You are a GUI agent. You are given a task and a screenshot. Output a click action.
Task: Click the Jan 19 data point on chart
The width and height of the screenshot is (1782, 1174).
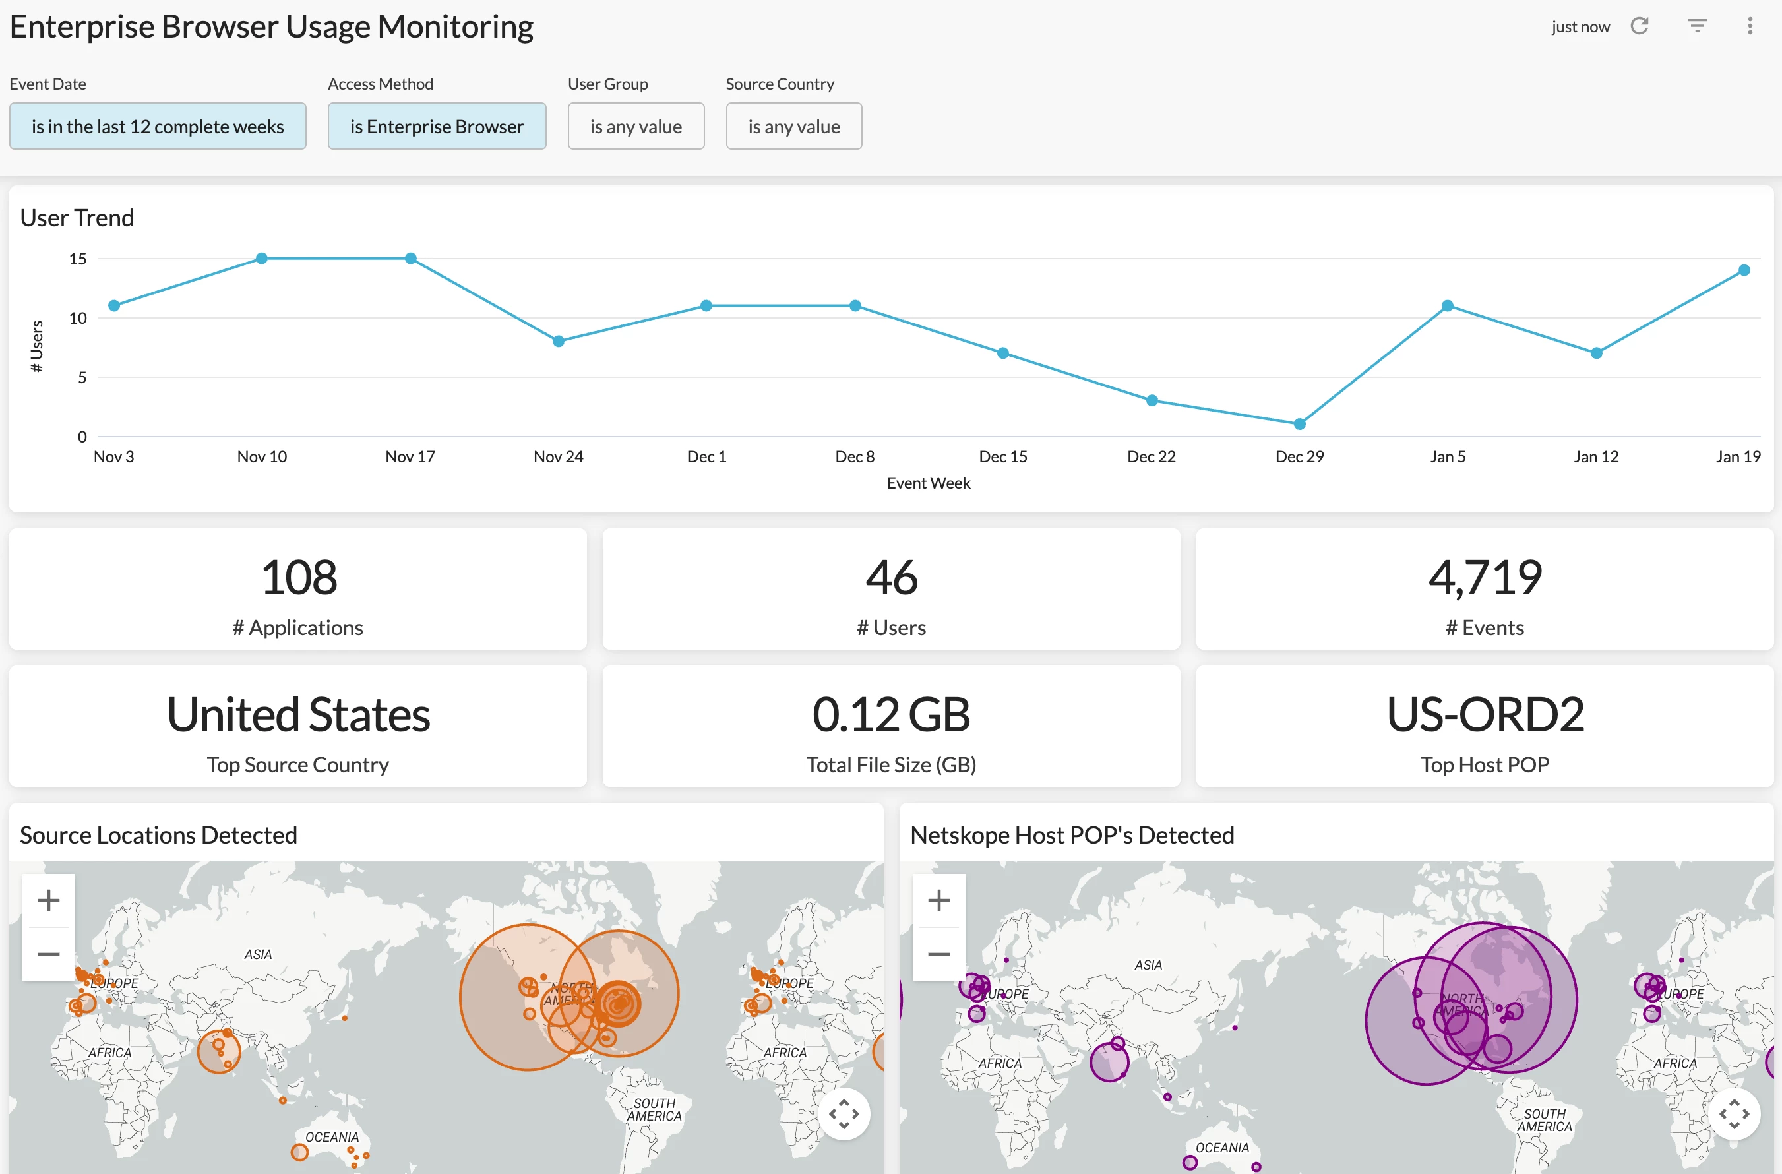[x=1744, y=270]
